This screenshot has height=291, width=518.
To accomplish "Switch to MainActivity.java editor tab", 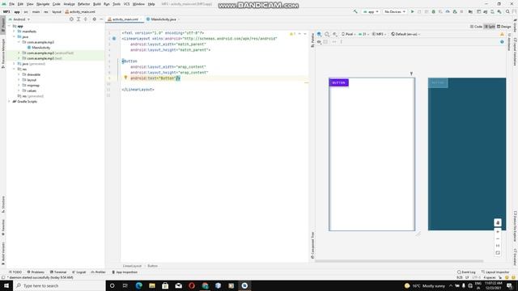I will pyautogui.click(x=163, y=19).
